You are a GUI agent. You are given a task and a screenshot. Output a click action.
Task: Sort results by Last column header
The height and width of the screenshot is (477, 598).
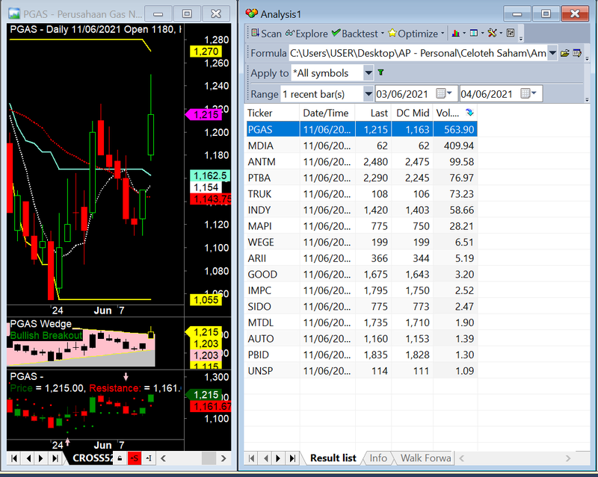tap(374, 113)
